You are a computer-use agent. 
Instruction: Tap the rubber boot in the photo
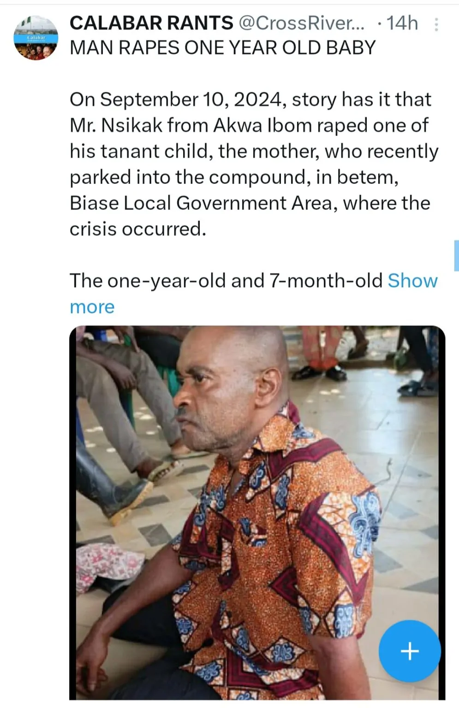pos(115,489)
